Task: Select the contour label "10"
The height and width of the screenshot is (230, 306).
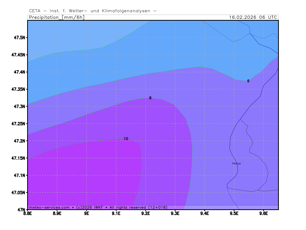Action: click(126, 139)
